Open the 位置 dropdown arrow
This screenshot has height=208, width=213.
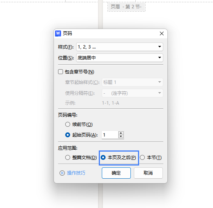(x=159, y=58)
